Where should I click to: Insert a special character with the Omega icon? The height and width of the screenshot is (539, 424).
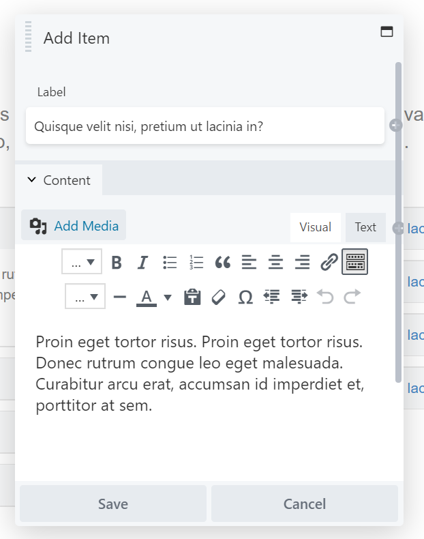pos(245,297)
